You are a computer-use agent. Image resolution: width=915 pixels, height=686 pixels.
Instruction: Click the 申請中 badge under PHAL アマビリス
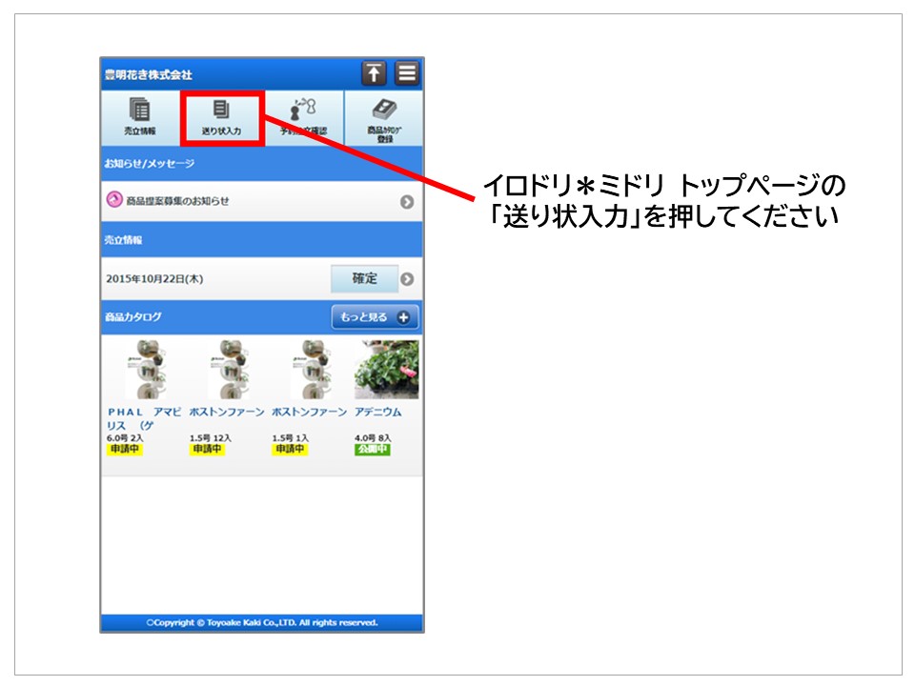124,449
